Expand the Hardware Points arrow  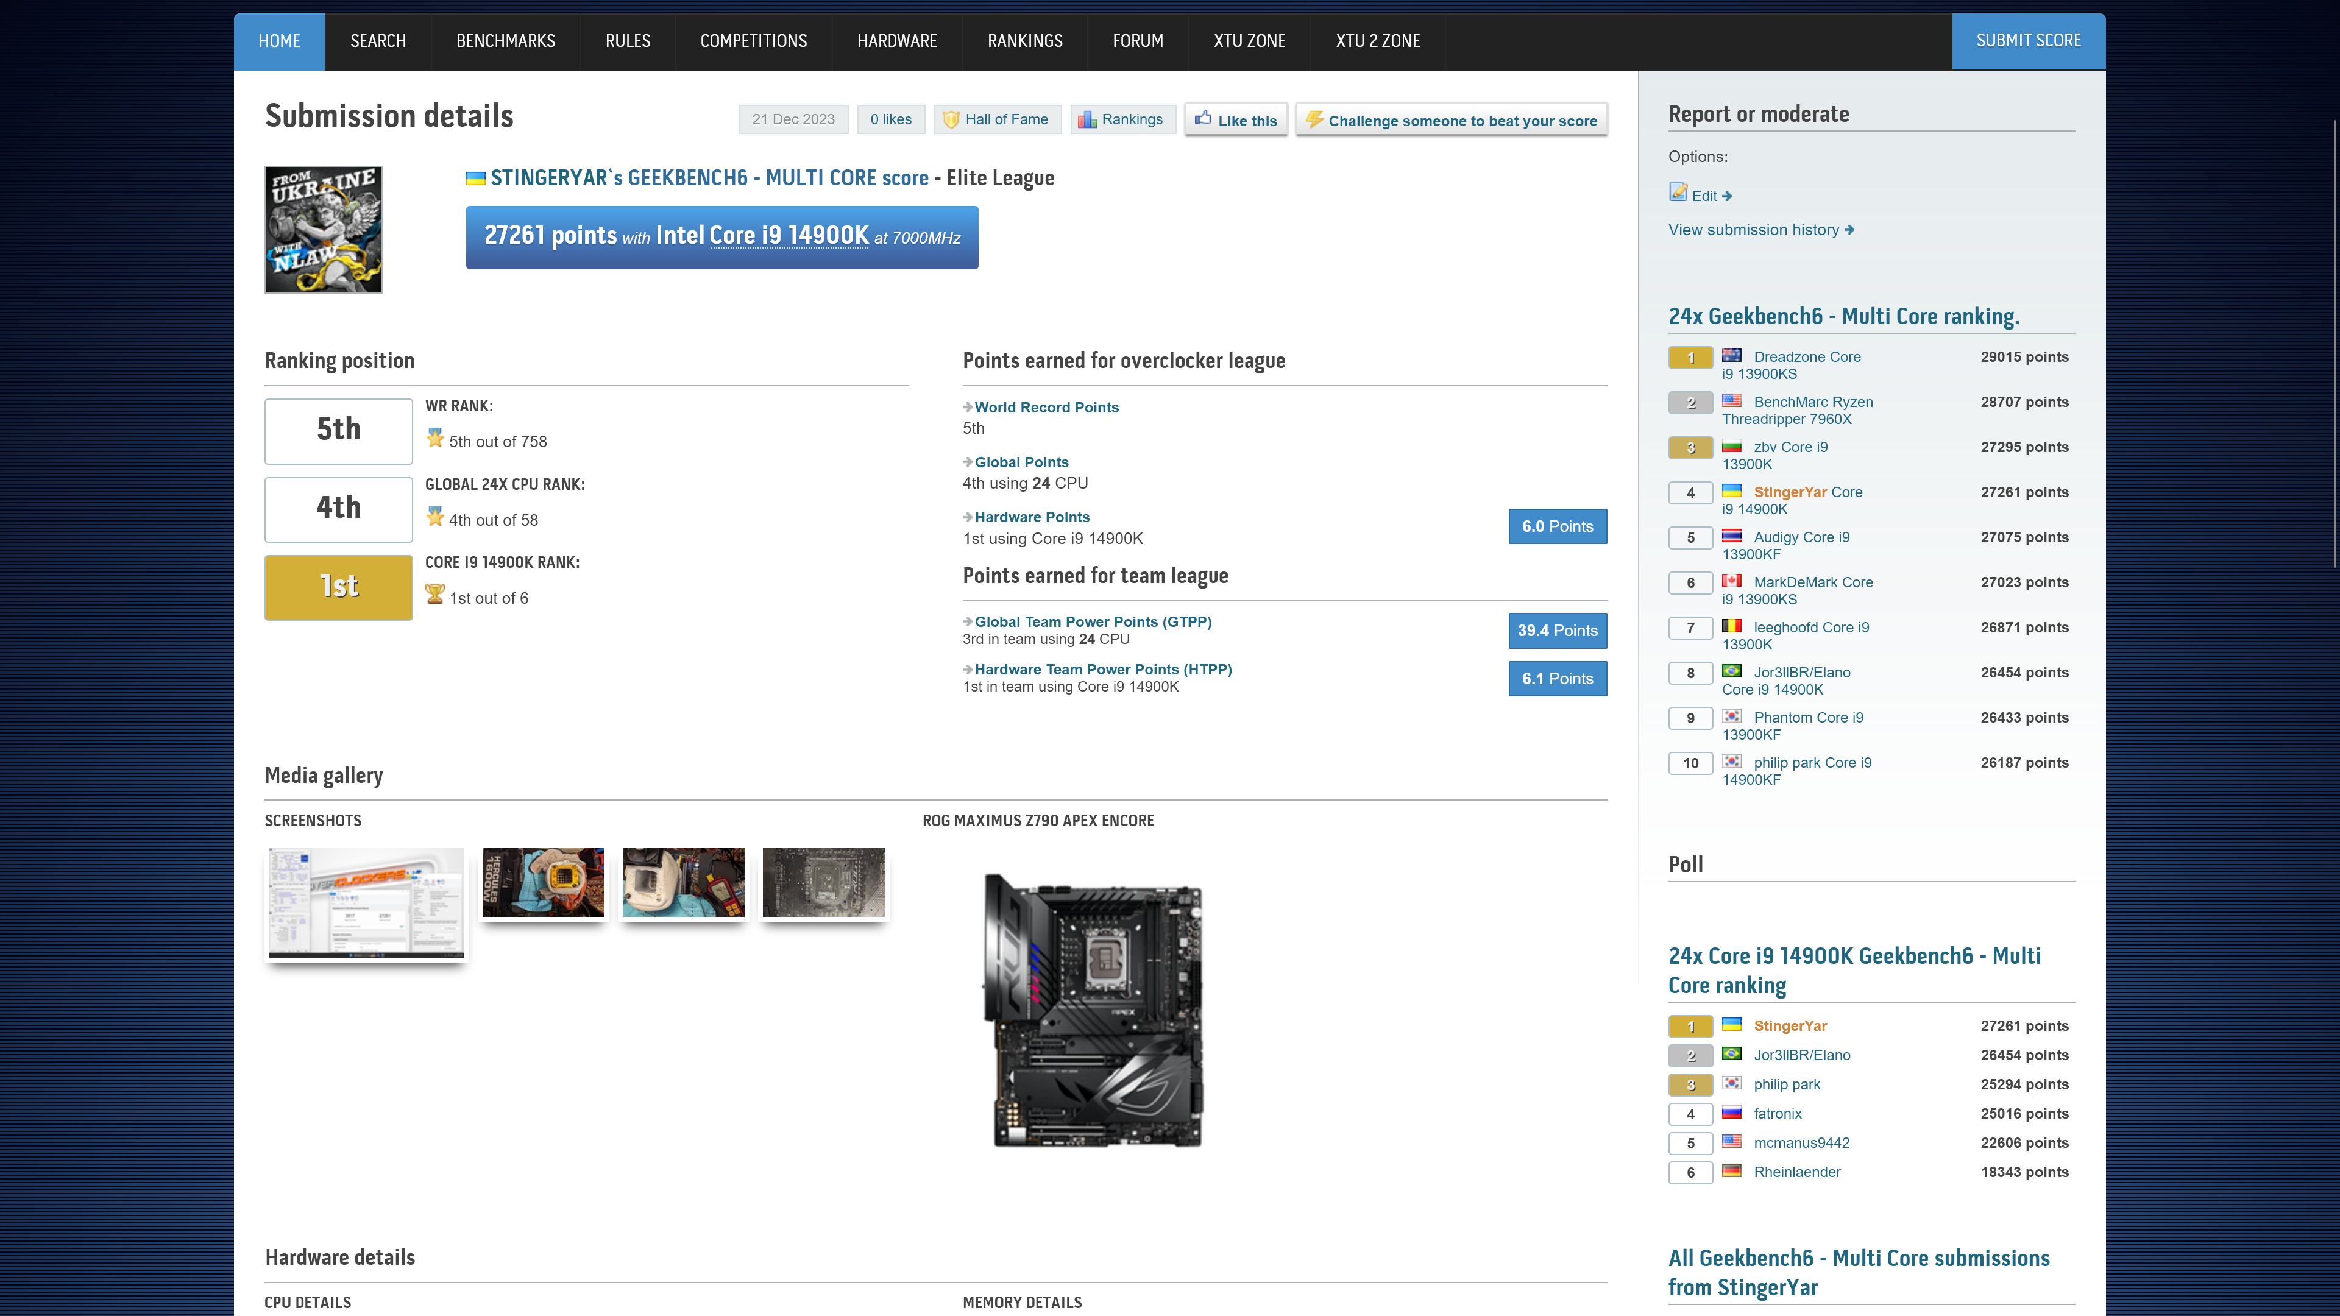[x=968, y=516]
